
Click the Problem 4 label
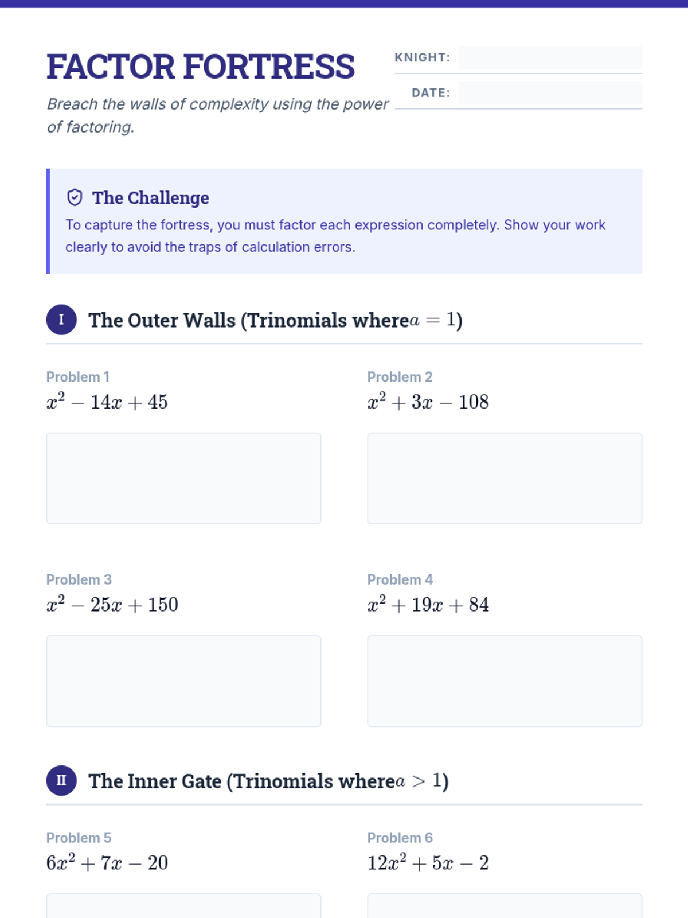[400, 579]
